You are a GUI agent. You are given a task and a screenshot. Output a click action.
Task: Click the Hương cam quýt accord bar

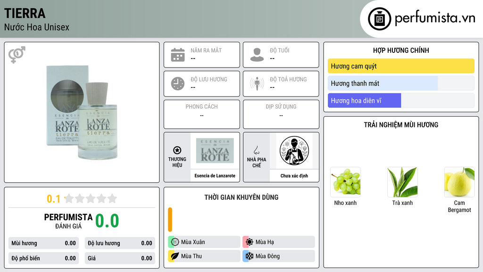pyautogui.click(x=401, y=66)
